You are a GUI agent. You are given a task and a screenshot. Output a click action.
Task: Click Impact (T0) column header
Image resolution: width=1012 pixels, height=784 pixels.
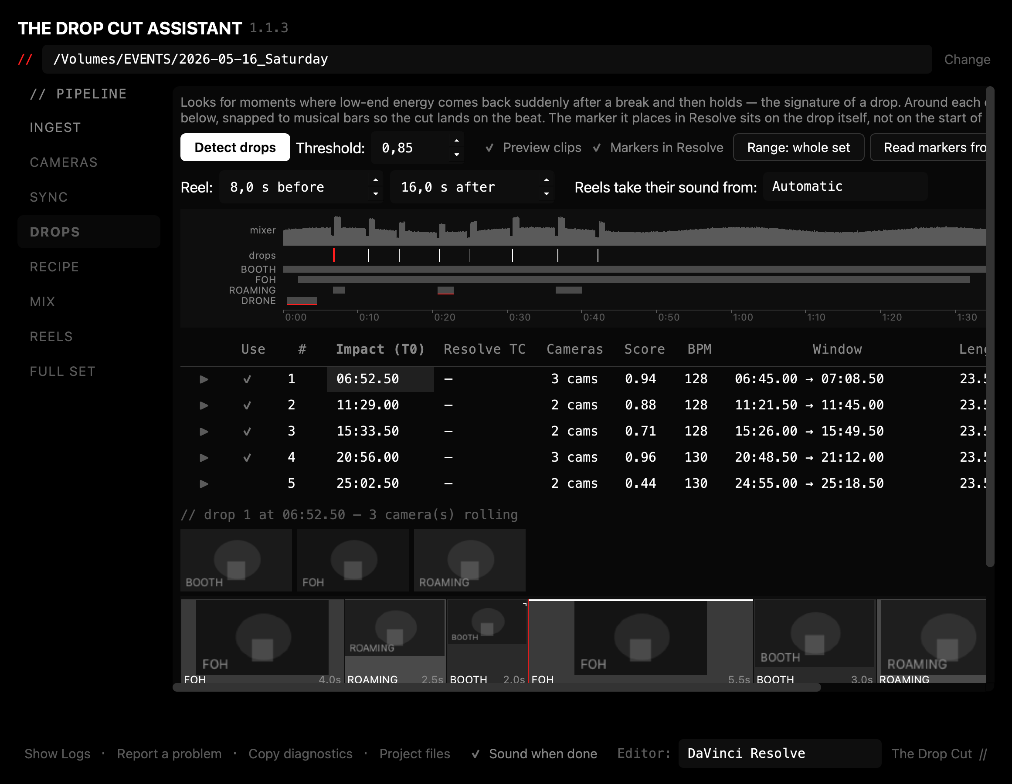pos(380,349)
